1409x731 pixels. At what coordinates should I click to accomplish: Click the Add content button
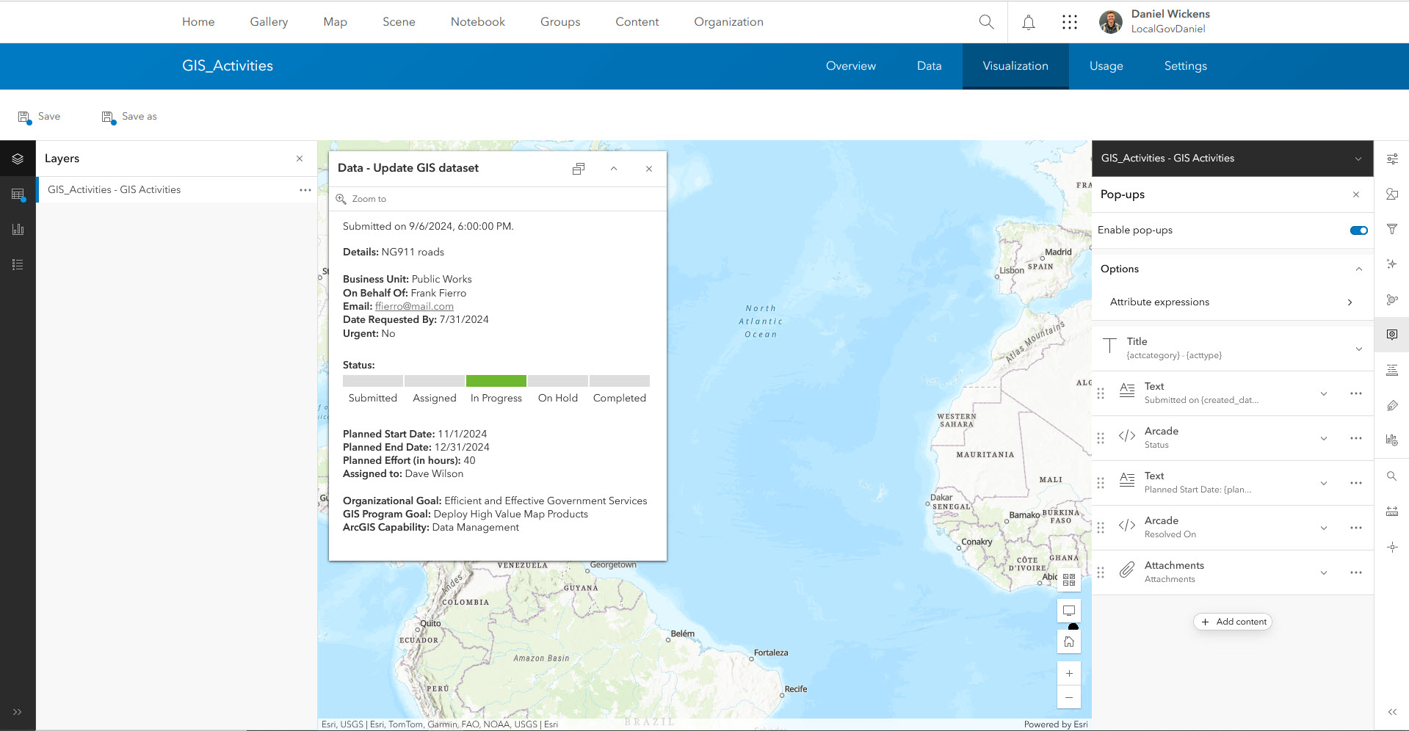point(1233,622)
